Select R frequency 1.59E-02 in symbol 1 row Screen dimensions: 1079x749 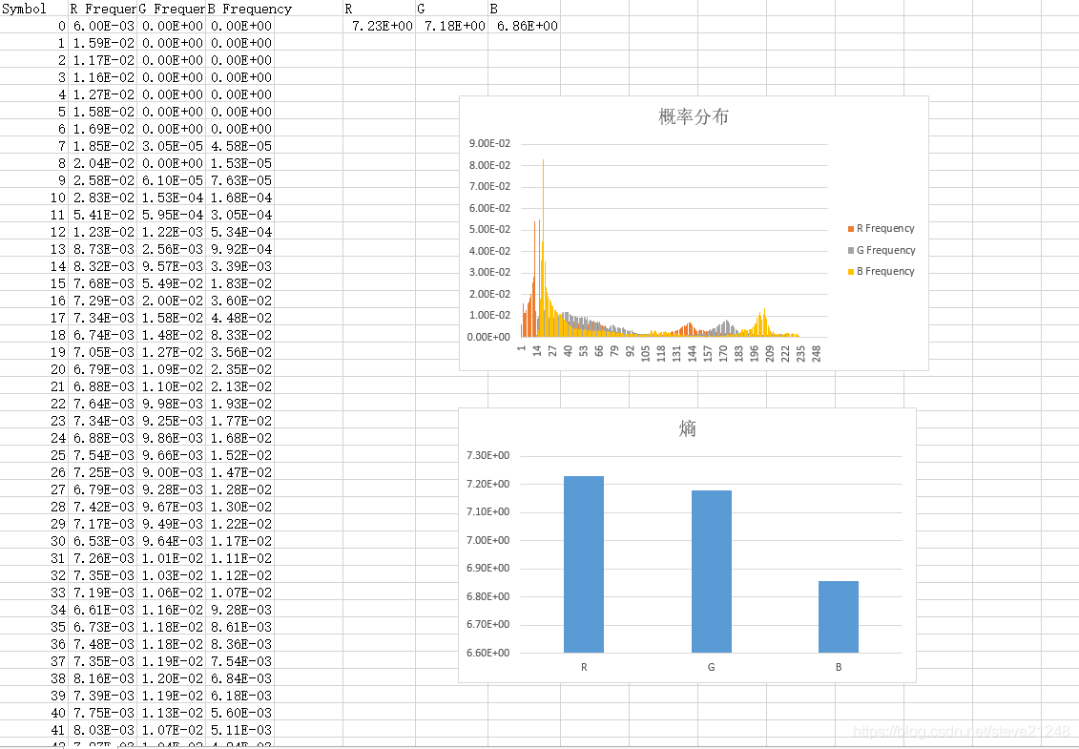(x=102, y=43)
